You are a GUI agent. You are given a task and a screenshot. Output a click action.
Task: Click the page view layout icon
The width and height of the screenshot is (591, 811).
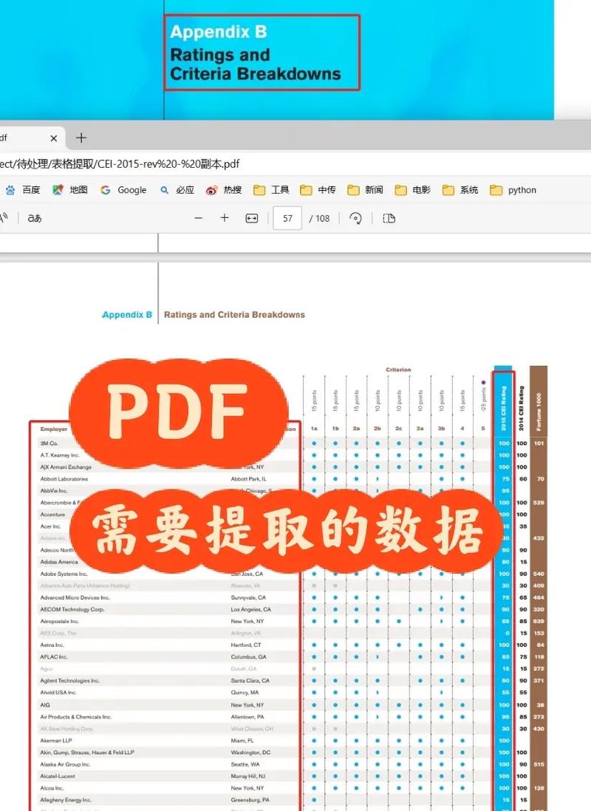(389, 218)
